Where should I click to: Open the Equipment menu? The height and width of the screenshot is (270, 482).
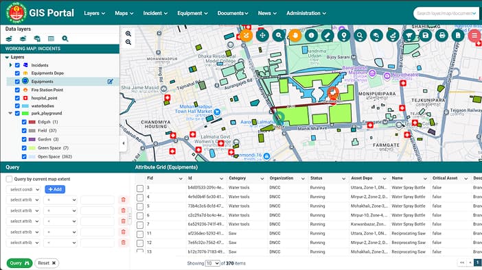(192, 13)
